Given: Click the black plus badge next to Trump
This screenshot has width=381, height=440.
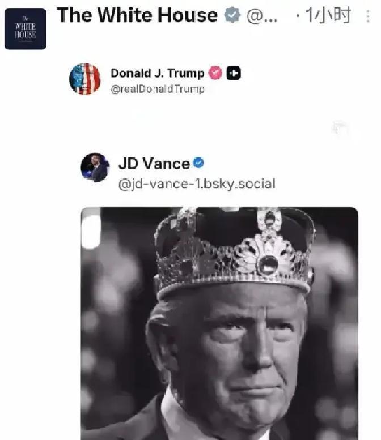Looking at the screenshot, I should click(x=234, y=73).
